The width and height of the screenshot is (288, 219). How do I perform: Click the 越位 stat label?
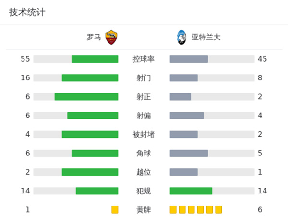tap(144, 172)
